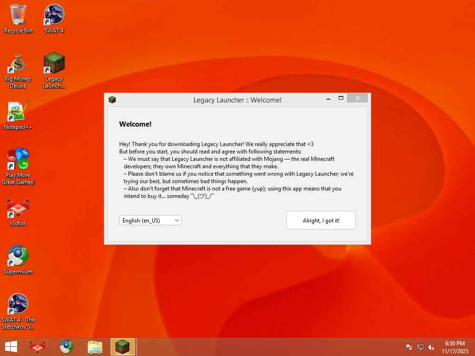Open File Explorer from the taskbar

[95, 347]
